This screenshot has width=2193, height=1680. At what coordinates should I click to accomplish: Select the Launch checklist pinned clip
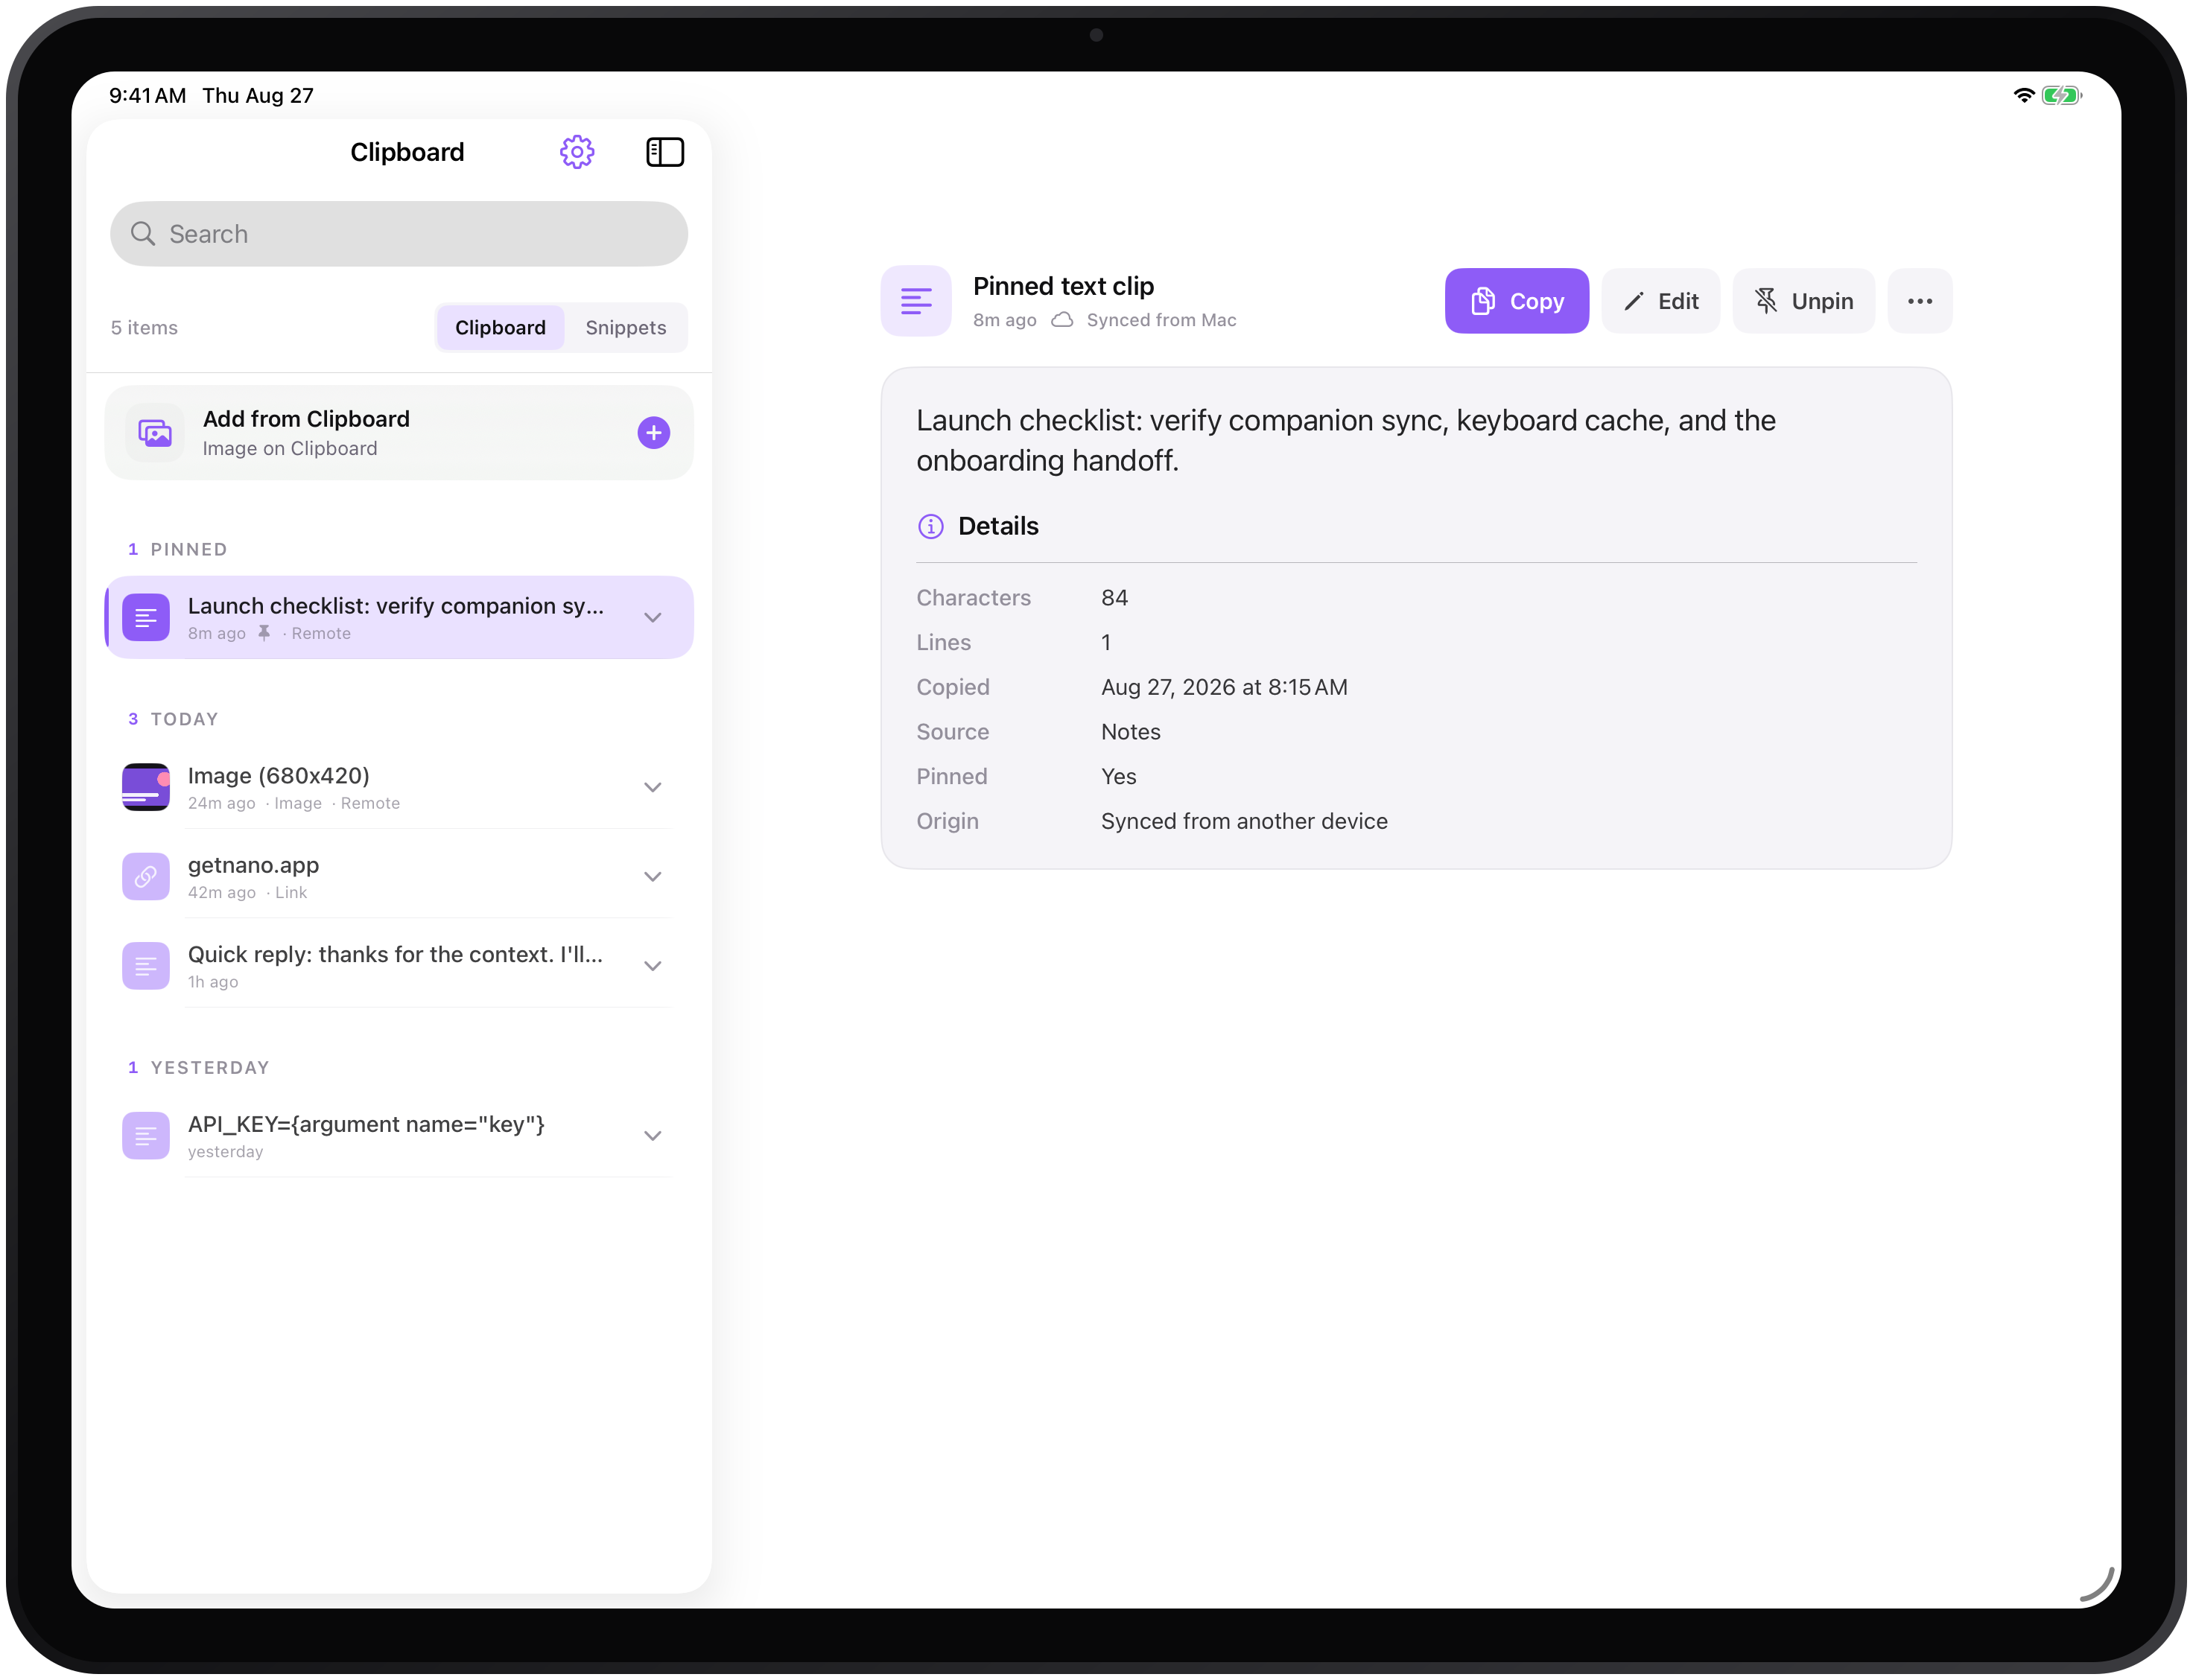pyautogui.click(x=399, y=617)
